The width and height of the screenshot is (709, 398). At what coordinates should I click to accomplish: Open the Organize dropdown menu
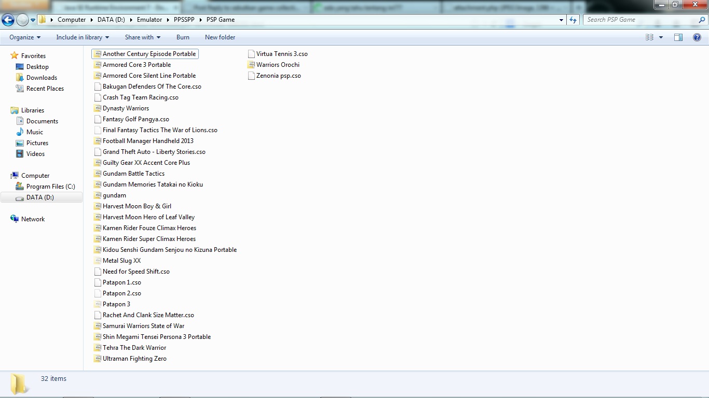[x=25, y=37]
